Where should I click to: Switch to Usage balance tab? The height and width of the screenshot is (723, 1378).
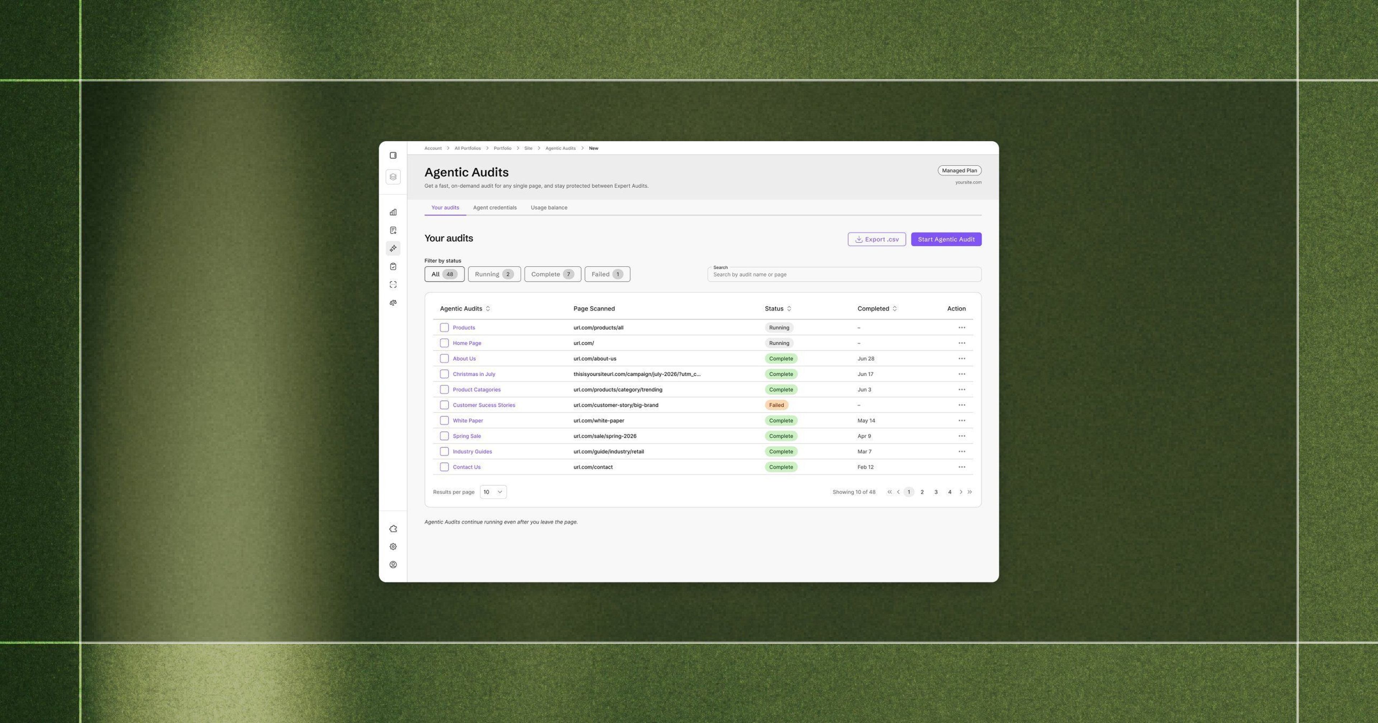549,207
